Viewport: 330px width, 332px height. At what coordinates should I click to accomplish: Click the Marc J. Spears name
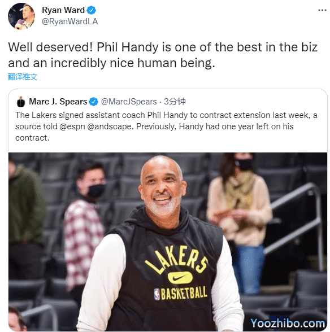coord(58,102)
